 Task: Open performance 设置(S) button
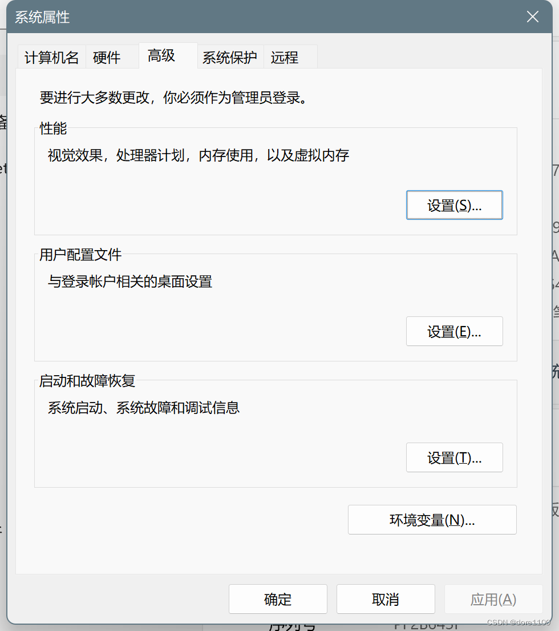454,205
